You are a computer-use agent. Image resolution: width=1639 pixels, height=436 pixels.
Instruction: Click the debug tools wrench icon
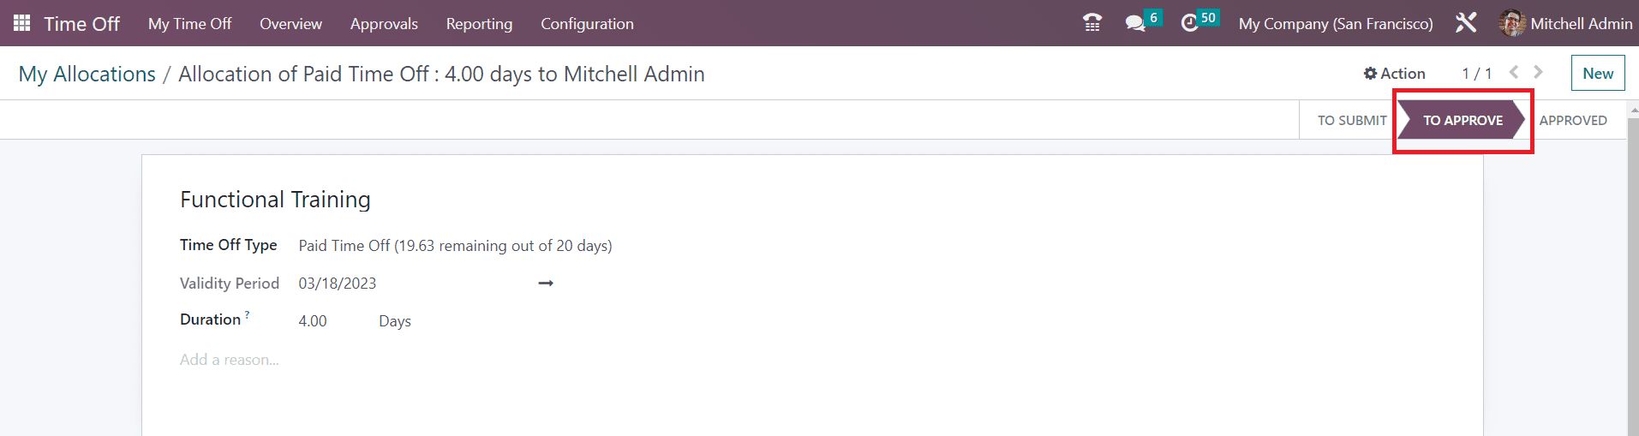(x=1466, y=23)
